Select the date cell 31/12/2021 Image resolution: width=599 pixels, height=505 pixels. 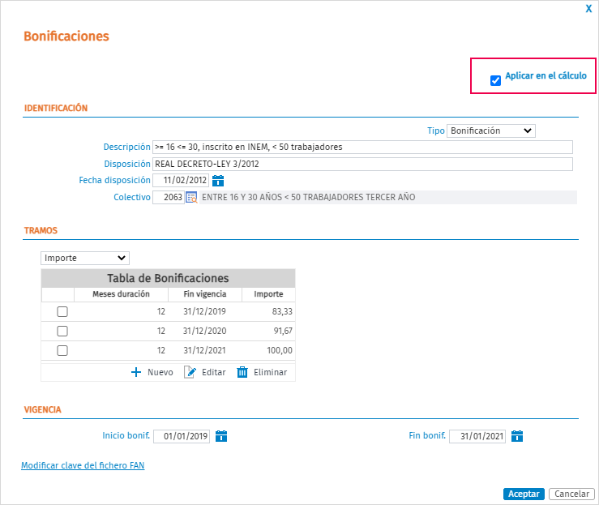(x=204, y=350)
